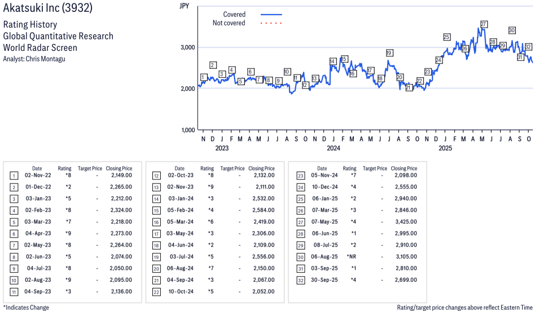Select chart marker 19 on the price line
The width and height of the screenshot is (539, 311).
pos(389,53)
